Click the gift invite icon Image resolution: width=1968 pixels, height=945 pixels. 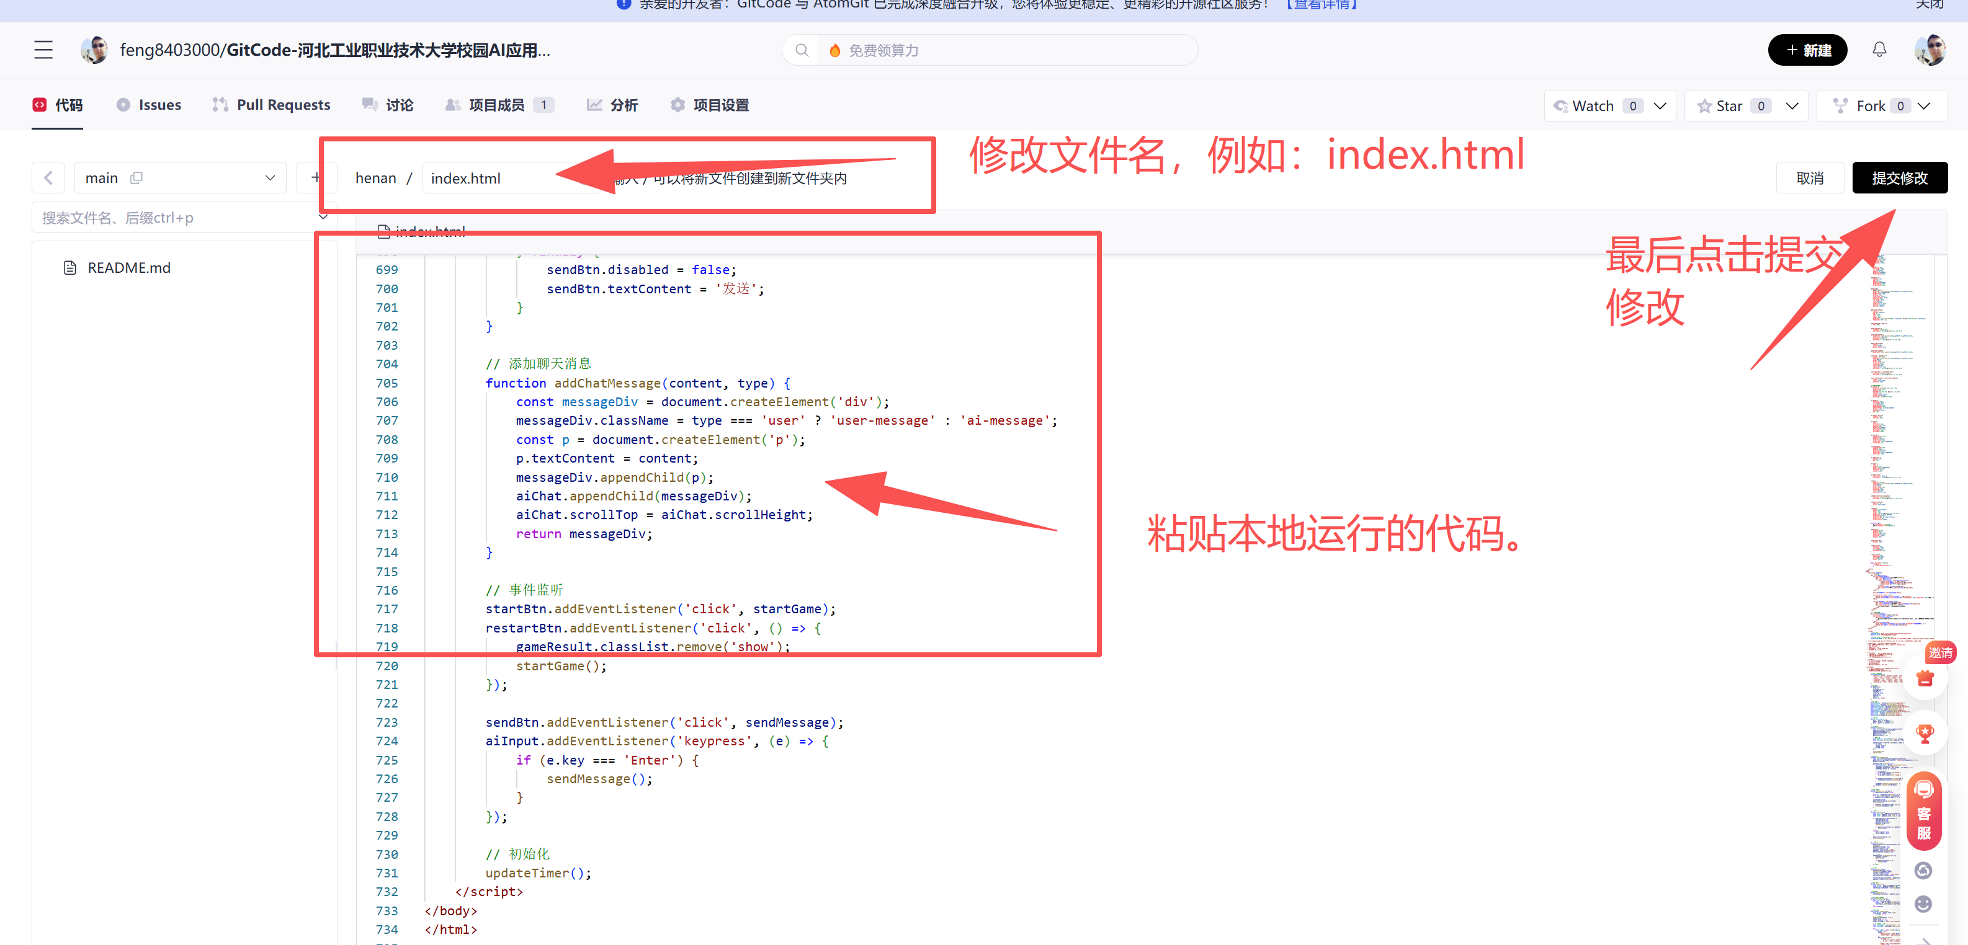tap(1925, 678)
